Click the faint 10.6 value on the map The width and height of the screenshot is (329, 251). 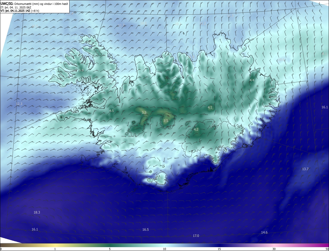[x=281, y=60]
